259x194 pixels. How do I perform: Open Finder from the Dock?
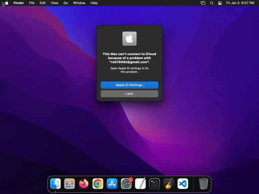(x=55, y=184)
